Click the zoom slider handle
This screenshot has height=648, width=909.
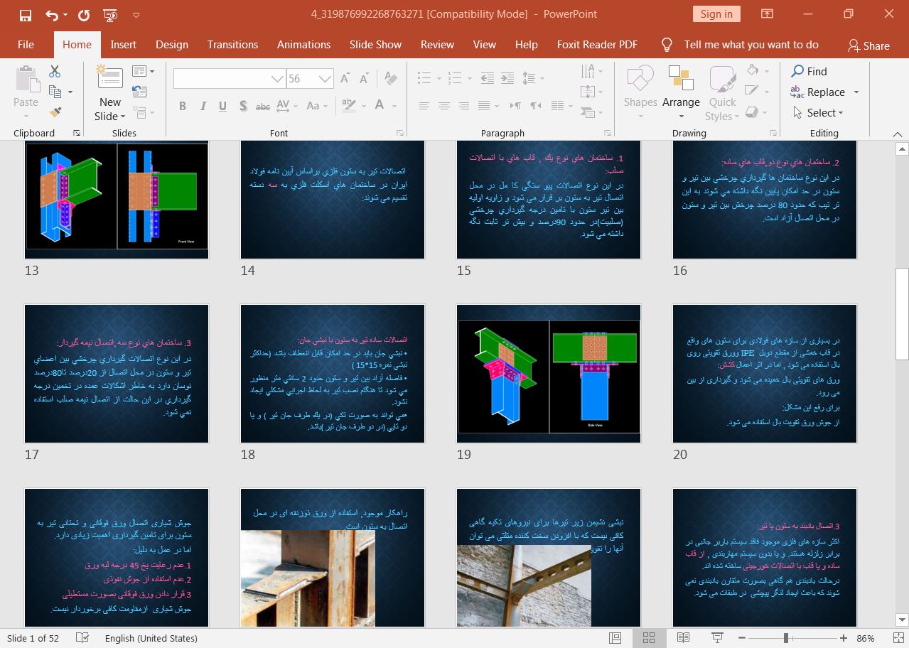tap(786, 638)
